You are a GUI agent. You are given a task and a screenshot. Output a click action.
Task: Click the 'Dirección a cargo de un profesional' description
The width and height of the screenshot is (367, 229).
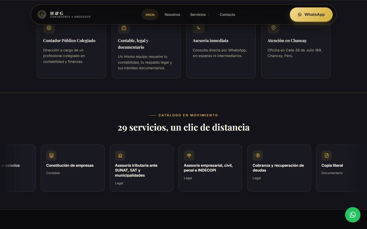(x=64, y=56)
